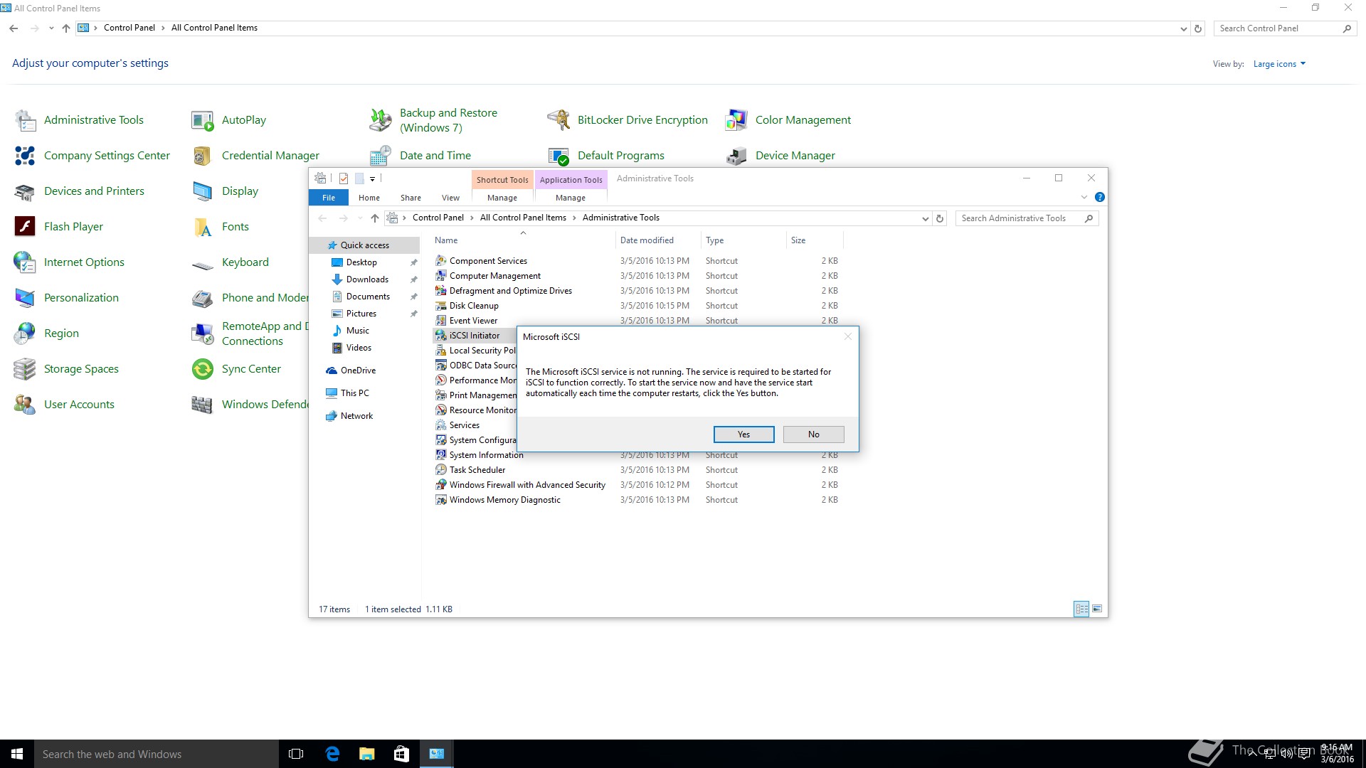This screenshot has height=768, width=1366.
Task: Open Flash Player icon
Action: 26,227
